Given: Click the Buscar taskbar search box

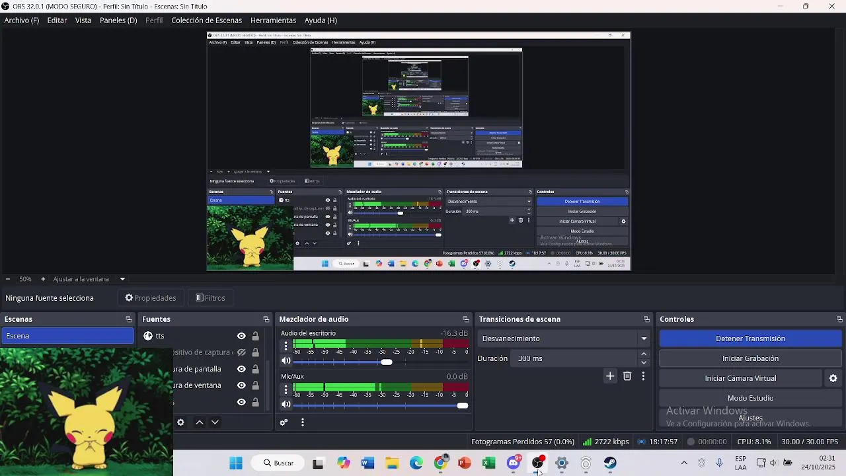Looking at the screenshot, I should [279, 463].
